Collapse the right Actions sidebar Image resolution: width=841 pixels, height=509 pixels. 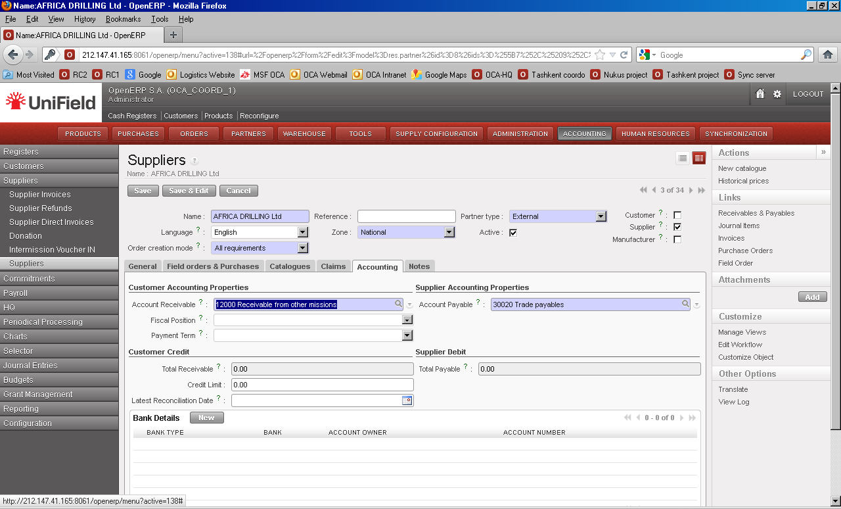(823, 153)
